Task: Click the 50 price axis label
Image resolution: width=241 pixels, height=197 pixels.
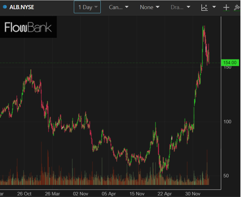Action: (x=226, y=176)
